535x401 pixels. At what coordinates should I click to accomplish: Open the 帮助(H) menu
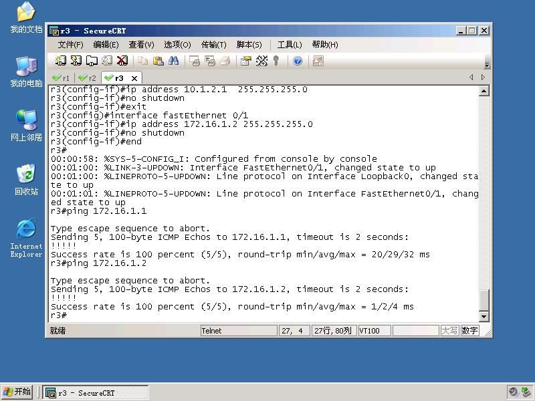tap(325, 45)
